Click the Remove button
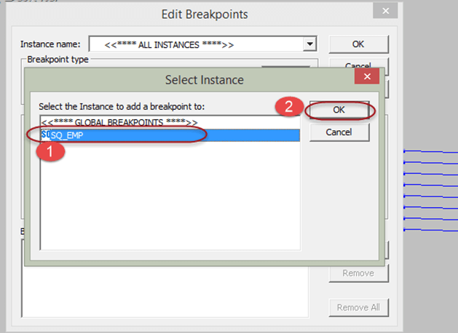The image size is (458, 333). click(x=357, y=273)
